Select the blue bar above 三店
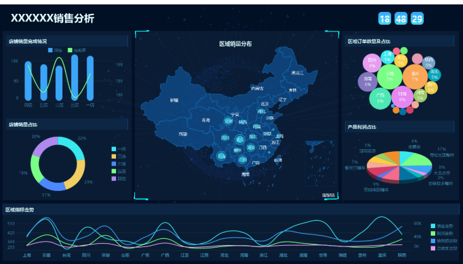The width and height of the screenshot is (463, 264). pos(74,77)
